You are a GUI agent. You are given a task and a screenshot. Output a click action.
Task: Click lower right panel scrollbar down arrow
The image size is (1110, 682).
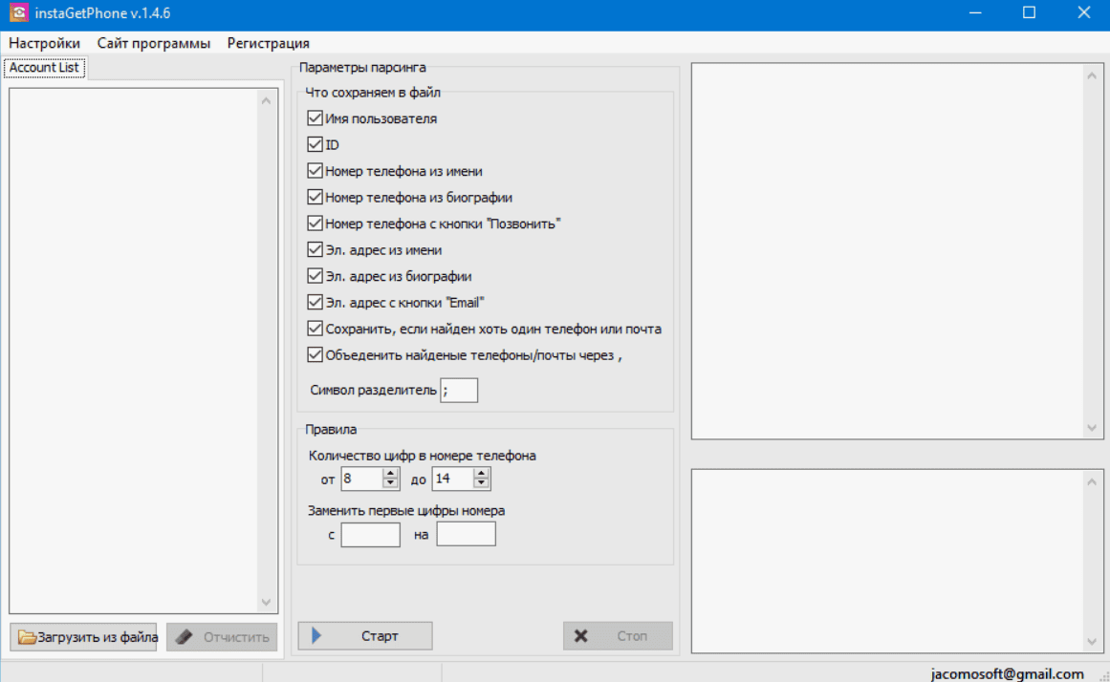pos(1092,642)
